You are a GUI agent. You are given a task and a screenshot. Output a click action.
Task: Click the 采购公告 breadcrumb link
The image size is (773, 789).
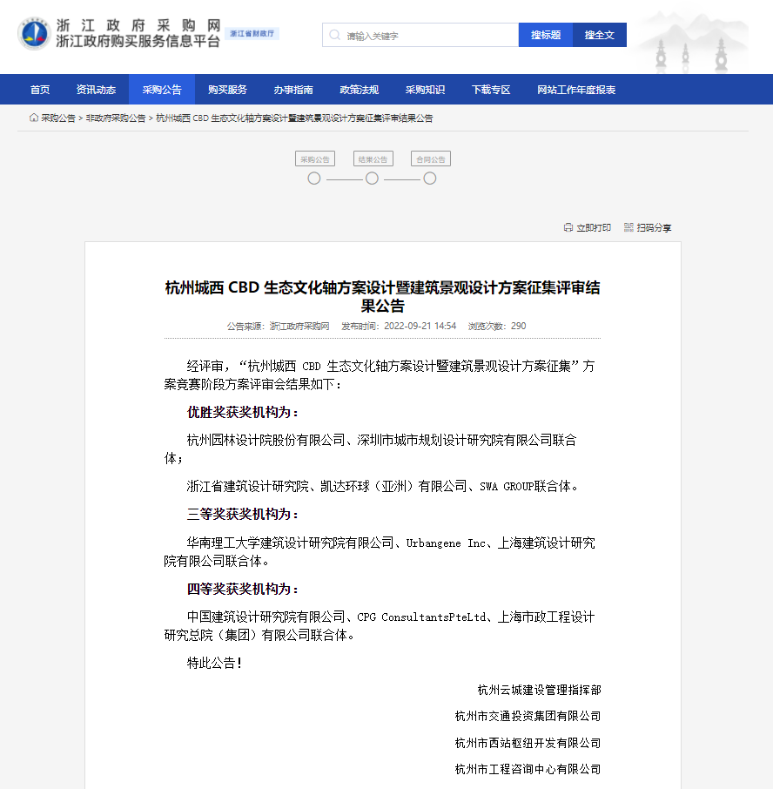[57, 118]
